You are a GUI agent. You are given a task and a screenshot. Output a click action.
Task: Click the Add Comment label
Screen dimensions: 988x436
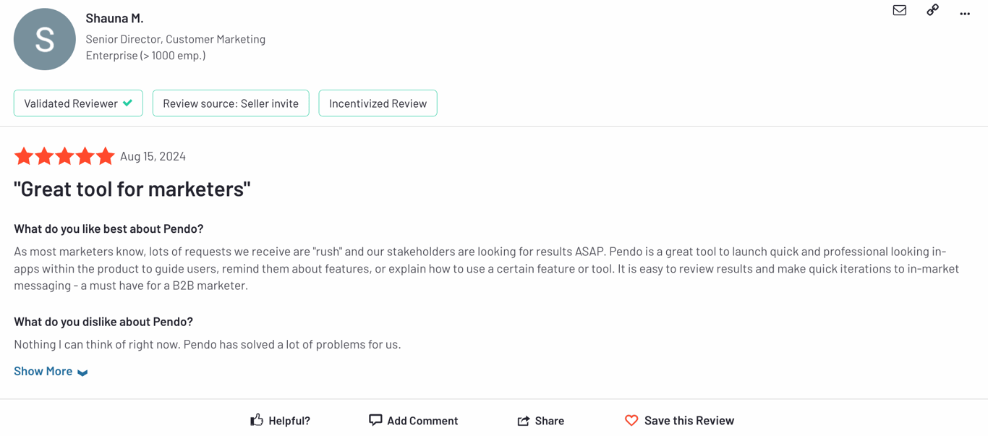pyautogui.click(x=422, y=421)
